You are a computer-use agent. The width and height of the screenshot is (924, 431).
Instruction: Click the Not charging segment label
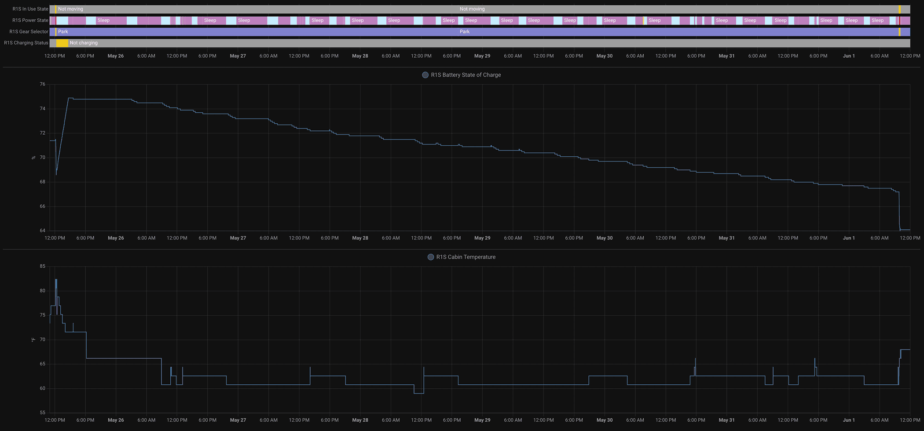[84, 43]
